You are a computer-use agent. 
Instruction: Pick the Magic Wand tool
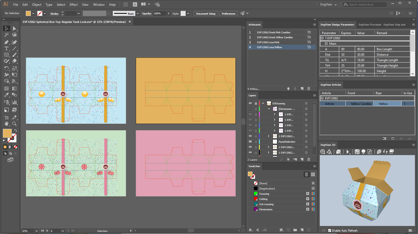point(7,35)
